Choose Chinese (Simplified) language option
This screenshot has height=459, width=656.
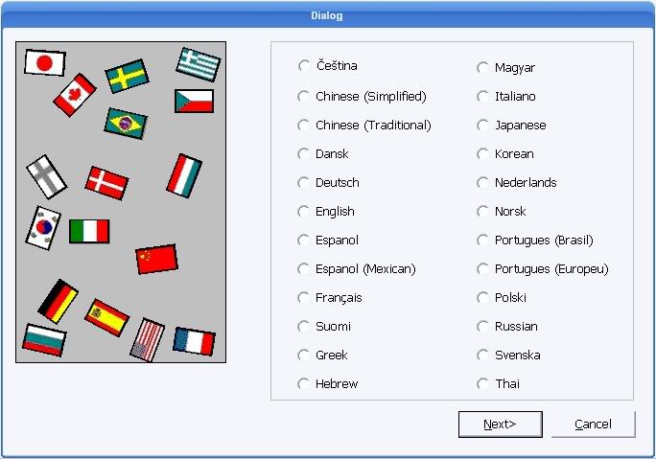pos(304,96)
